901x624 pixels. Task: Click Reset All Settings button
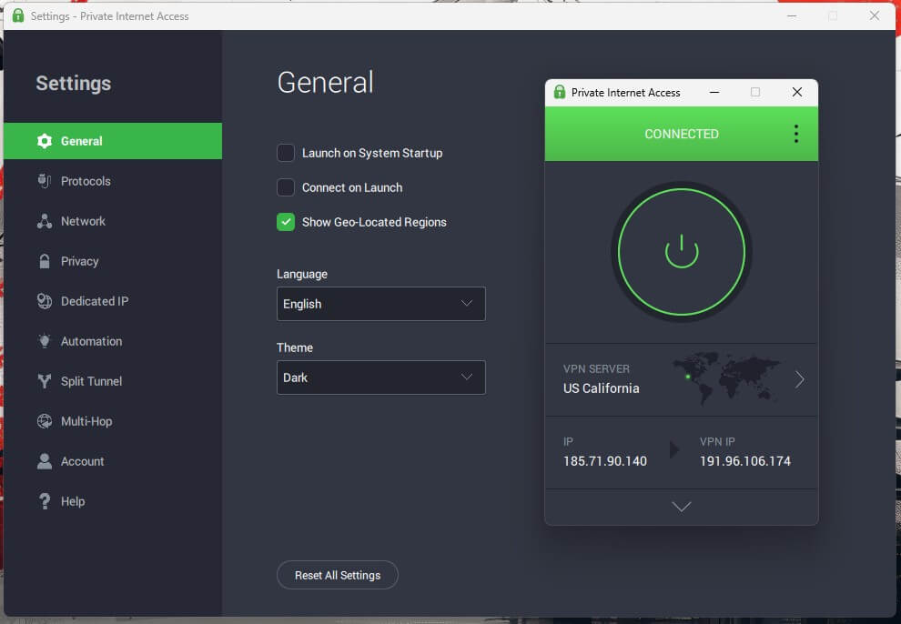tap(338, 575)
